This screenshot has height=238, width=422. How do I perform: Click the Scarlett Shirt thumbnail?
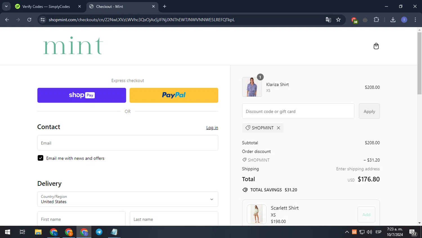[257, 214]
